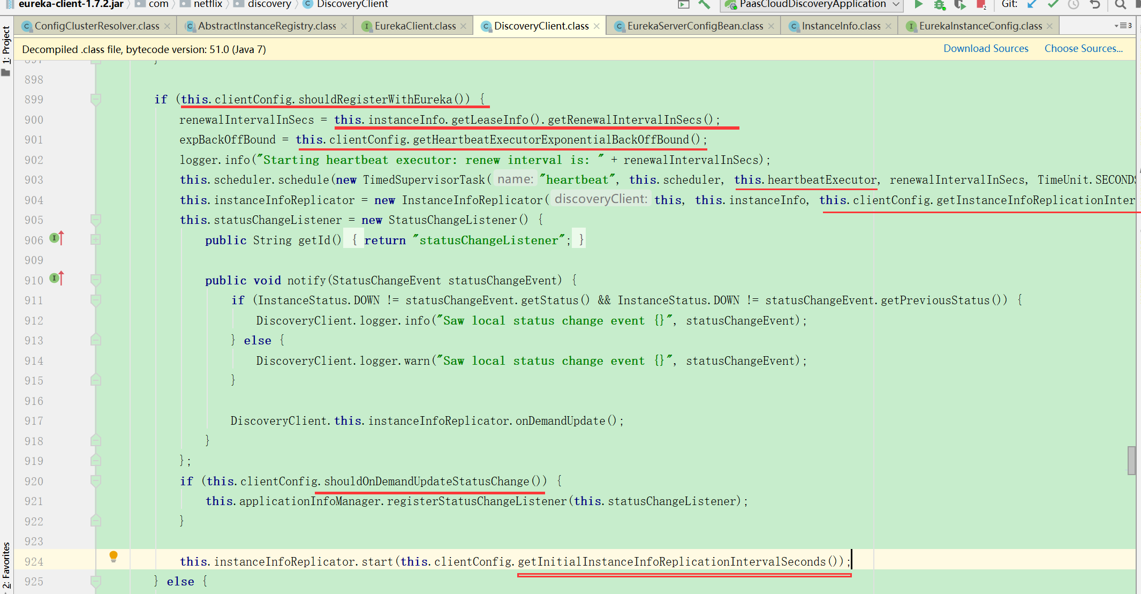Click Download Sources link
Viewport: 1141px width, 594px height.
point(985,48)
